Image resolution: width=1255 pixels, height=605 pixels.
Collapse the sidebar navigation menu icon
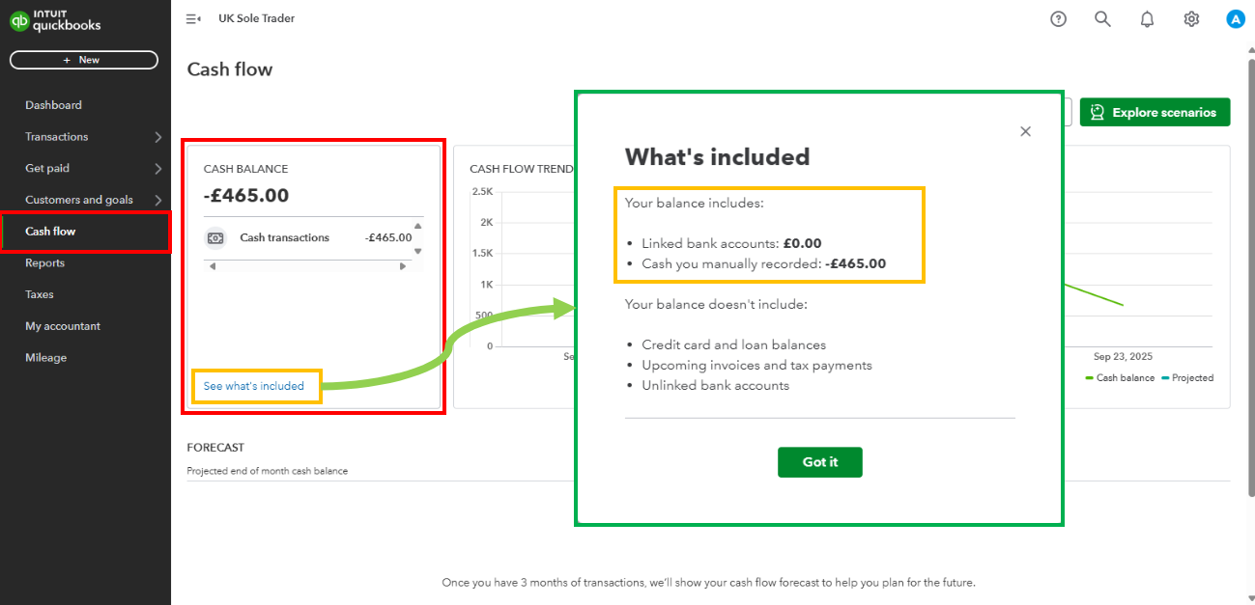coord(193,19)
